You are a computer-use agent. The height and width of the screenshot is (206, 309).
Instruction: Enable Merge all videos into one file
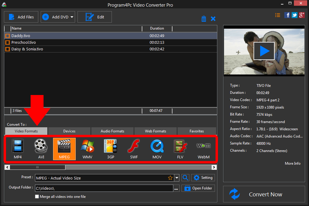tap(37, 197)
